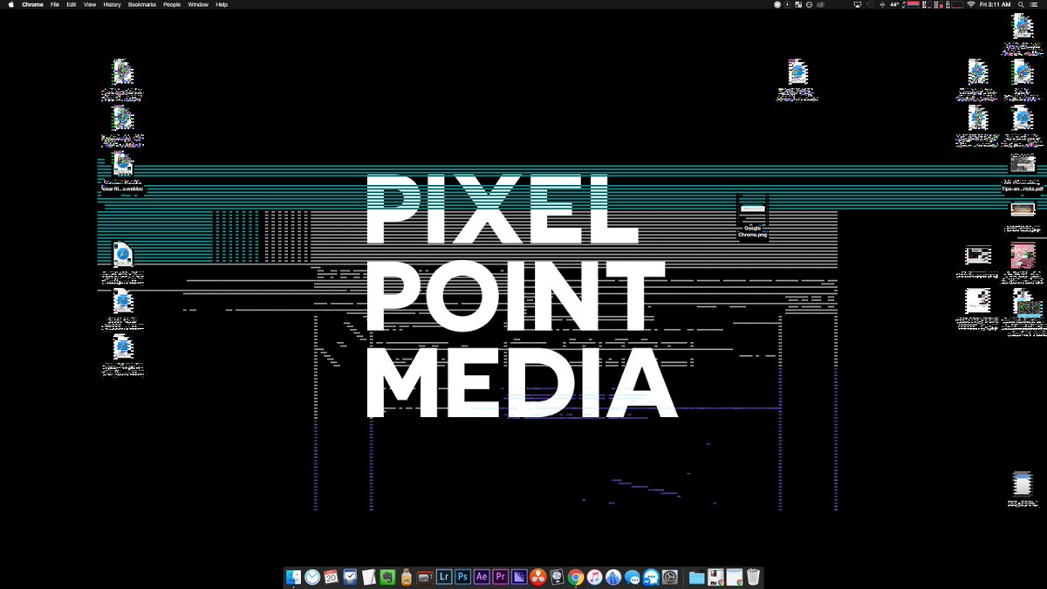Viewport: 1047px width, 589px height.
Task: Open the View menu
Action: [90, 4]
